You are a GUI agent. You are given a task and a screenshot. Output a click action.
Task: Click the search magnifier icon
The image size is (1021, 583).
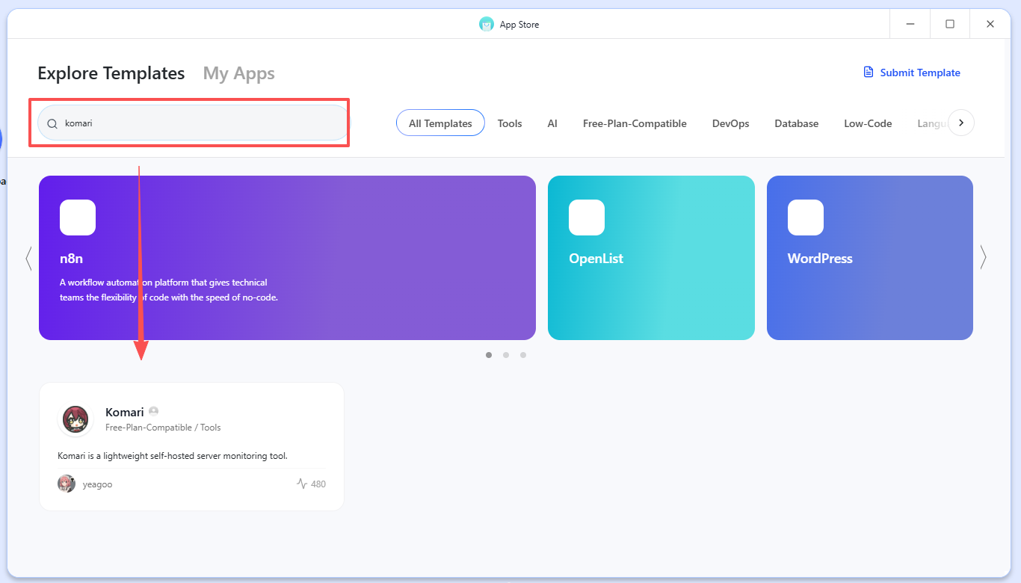(52, 124)
